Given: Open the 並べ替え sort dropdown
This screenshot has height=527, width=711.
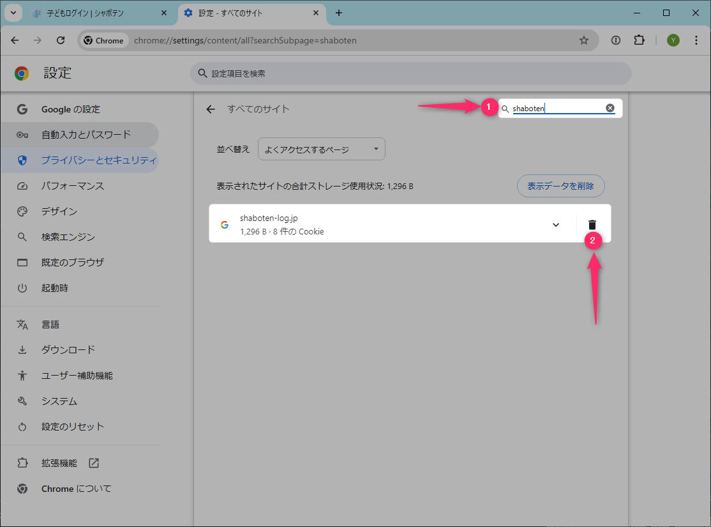Looking at the screenshot, I should tap(322, 149).
